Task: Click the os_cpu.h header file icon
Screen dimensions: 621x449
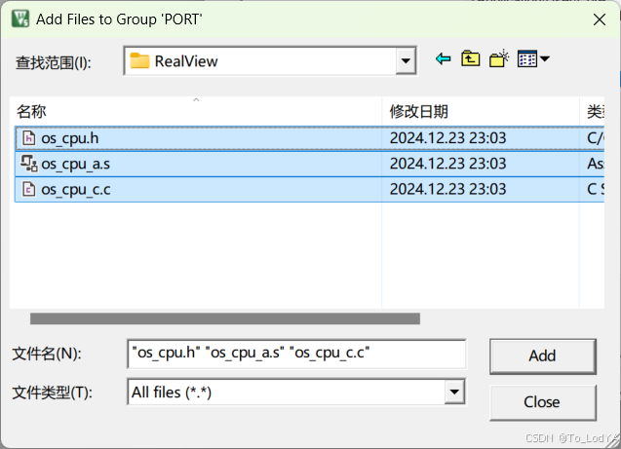Action: [x=28, y=138]
